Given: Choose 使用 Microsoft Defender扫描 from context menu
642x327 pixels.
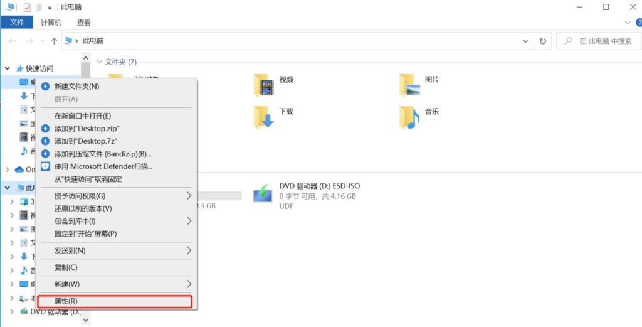Looking at the screenshot, I should tap(103, 166).
